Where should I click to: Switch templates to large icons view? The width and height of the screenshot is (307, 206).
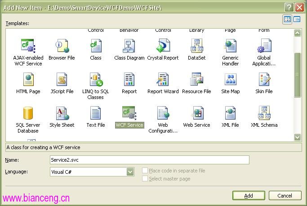point(287,19)
